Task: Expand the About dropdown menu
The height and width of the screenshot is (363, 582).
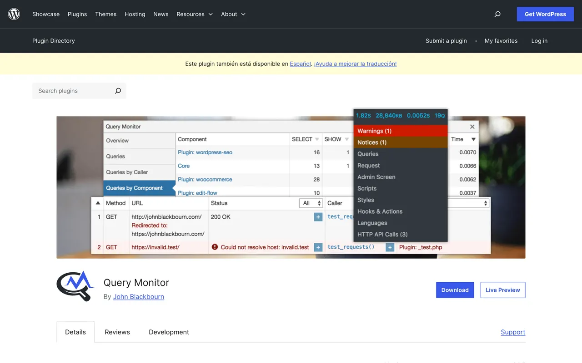Action: pos(233,14)
